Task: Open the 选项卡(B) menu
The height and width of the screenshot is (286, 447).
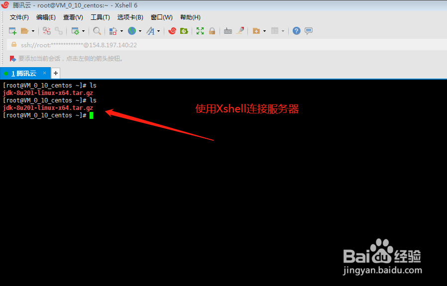Action: (x=130, y=17)
